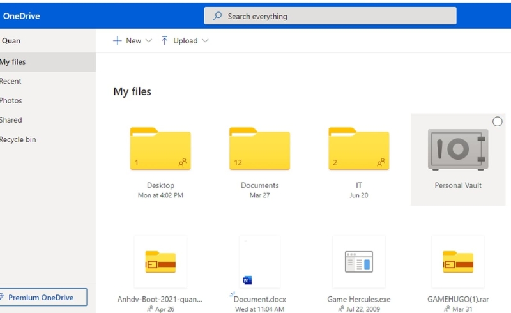The image size is (511, 313).
Task: Click the diamond icon on Premium OneDrive
Action: [x=1, y=297]
